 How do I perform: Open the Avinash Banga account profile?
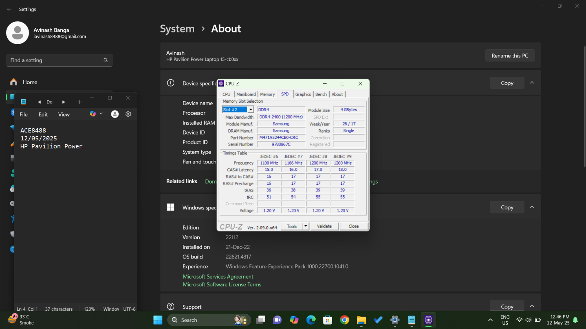[47, 33]
